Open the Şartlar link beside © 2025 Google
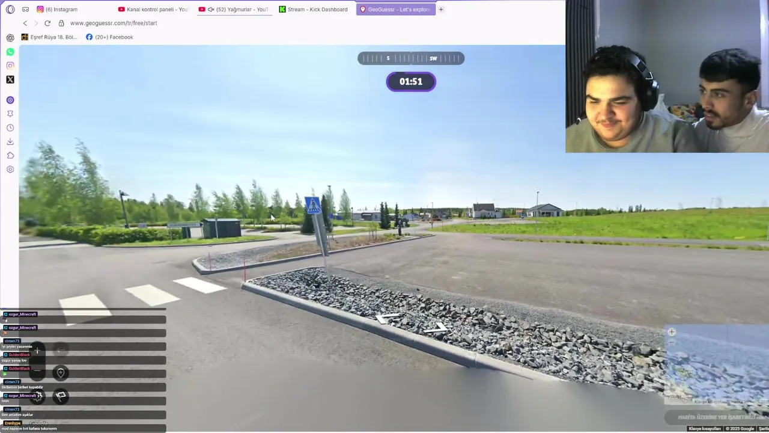 pos(764,429)
